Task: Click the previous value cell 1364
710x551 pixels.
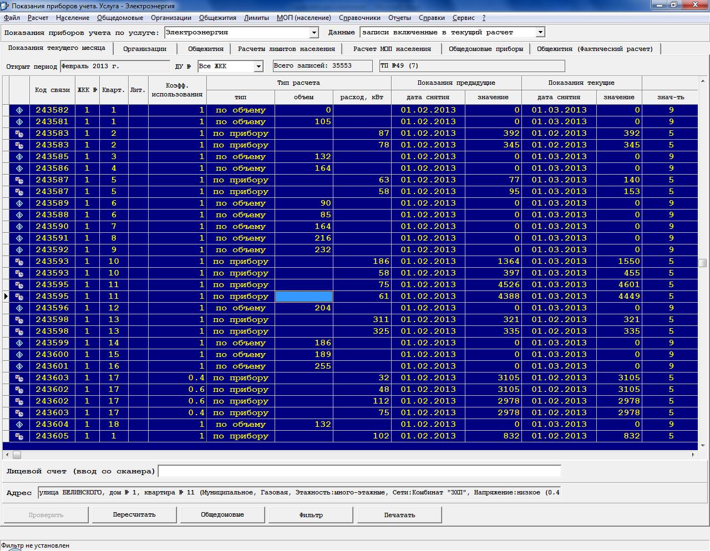Action: pos(493,262)
